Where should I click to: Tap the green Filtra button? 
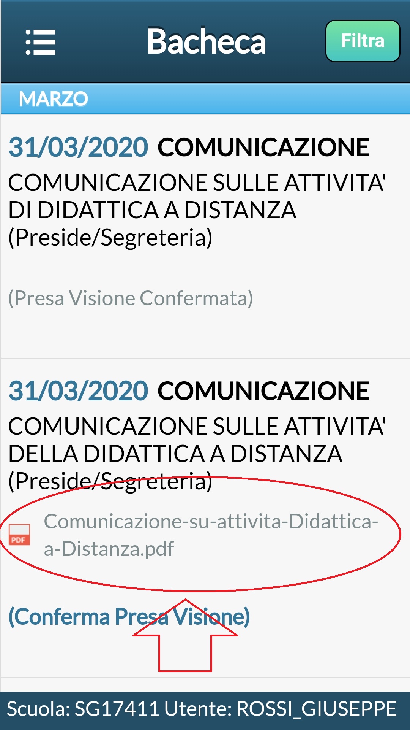363,41
